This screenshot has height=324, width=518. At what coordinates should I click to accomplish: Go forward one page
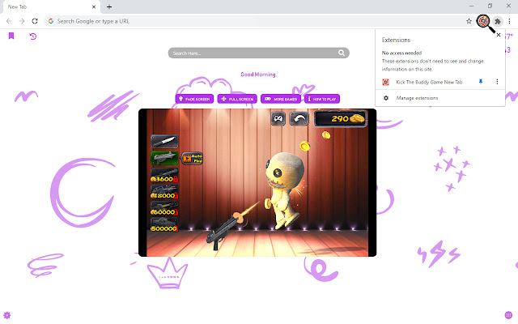point(22,21)
